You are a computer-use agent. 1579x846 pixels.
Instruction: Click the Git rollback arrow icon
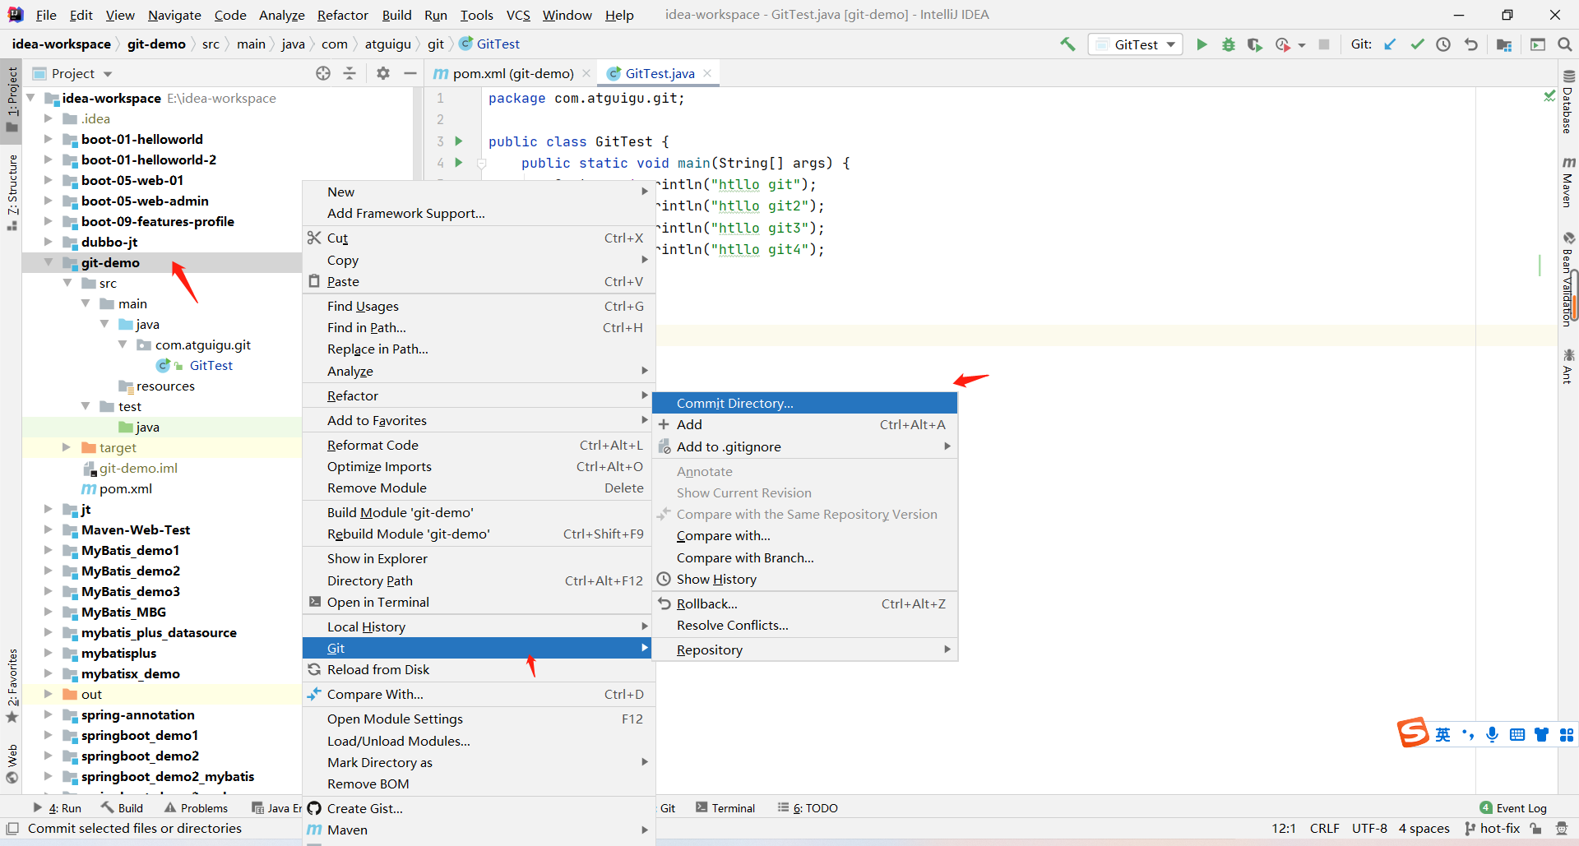pos(1470,44)
